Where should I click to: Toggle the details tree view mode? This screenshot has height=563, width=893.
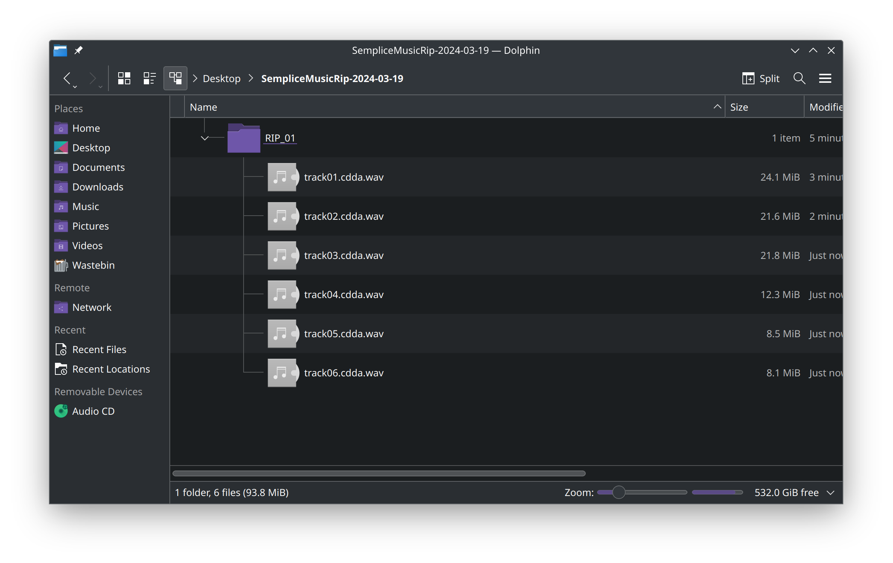(x=175, y=78)
